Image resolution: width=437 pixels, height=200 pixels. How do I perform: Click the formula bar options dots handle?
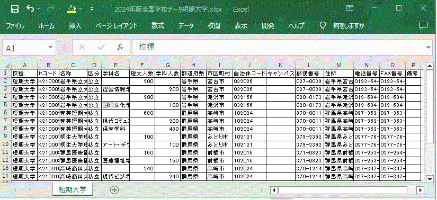65,47
